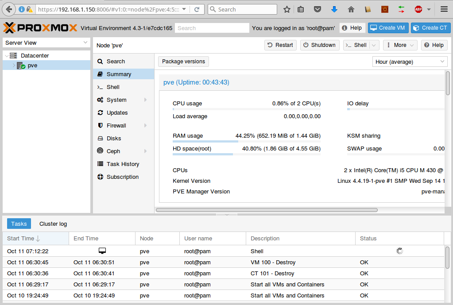The width and height of the screenshot is (453, 305).
Task: Click the Proxmox logo
Action: click(40, 28)
